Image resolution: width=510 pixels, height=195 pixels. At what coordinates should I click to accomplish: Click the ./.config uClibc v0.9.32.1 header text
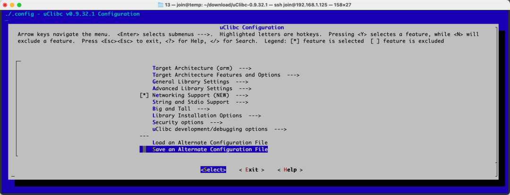73,14
